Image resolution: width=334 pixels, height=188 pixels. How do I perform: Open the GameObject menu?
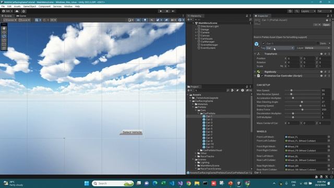click(x=30, y=6)
